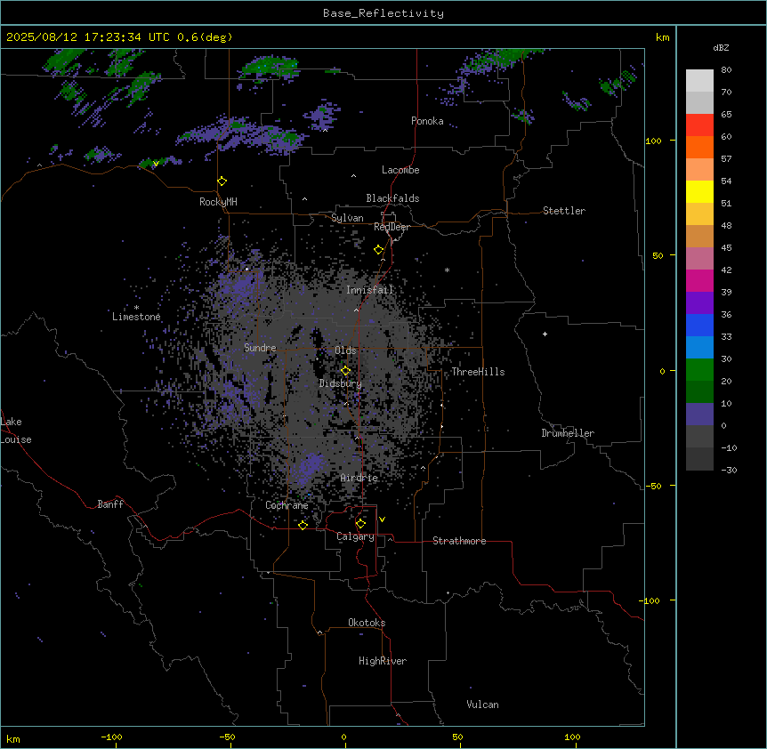Image resolution: width=767 pixels, height=749 pixels.
Task: Click the Base_Reflectivity title
Action: coord(383,13)
